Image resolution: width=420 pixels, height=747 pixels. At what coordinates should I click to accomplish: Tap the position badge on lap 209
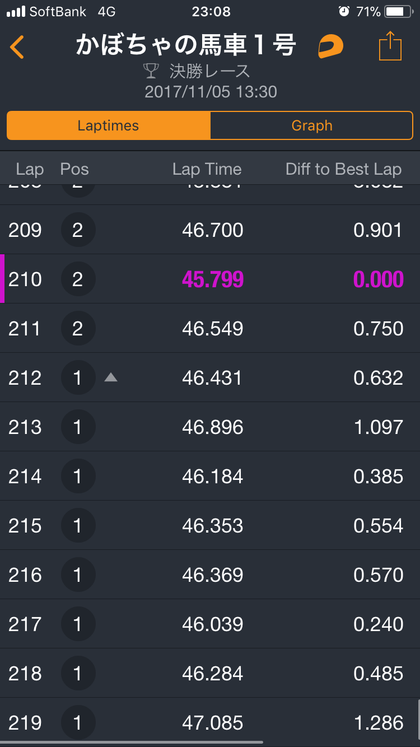pyautogui.click(x=78, y=230)
